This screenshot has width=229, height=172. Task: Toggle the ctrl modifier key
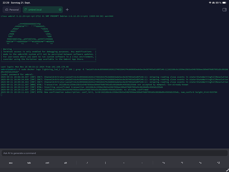47,163
